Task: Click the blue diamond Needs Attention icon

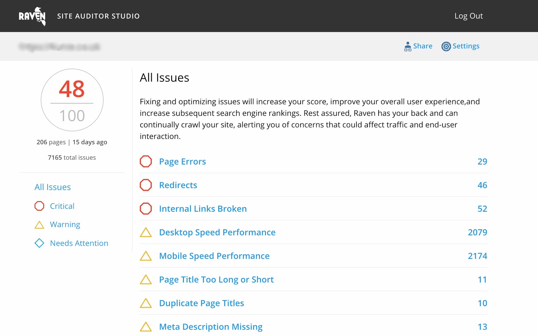Action: pos(39,243)
